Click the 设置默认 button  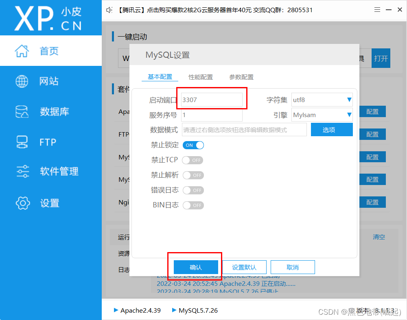coord(244,267)
